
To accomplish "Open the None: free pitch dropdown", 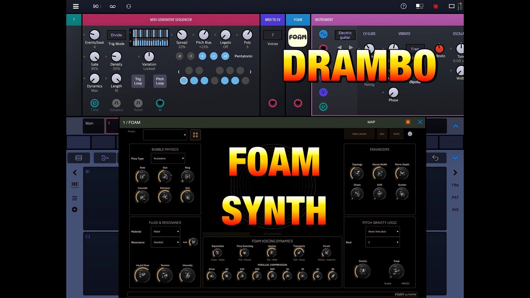I will click(x=383, y=232).
